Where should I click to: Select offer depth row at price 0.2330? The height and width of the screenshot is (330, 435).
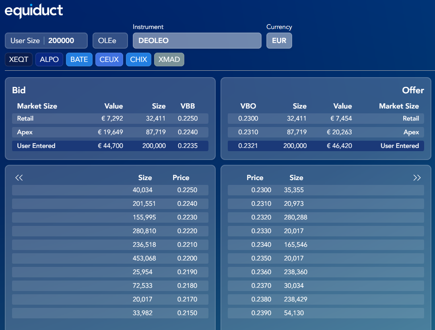(x=326, y=231)
